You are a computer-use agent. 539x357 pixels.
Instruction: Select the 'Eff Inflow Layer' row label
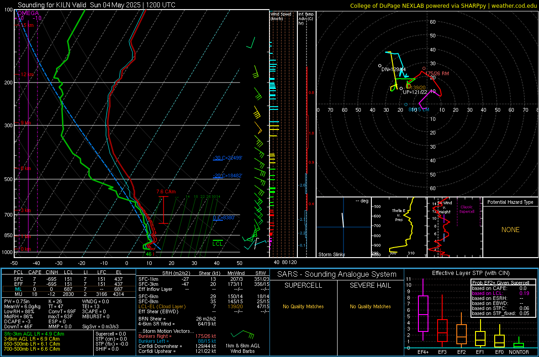[156, 289]
